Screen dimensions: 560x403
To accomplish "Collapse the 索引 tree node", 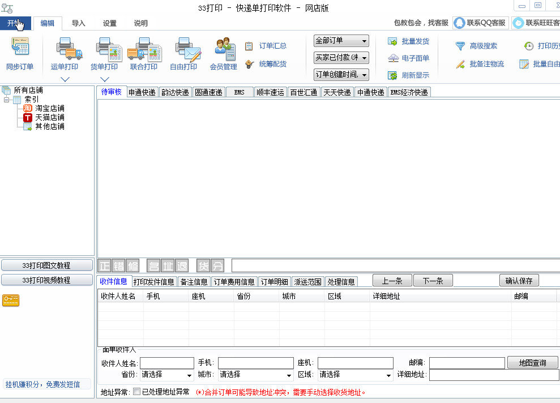I will coord(7,100).
